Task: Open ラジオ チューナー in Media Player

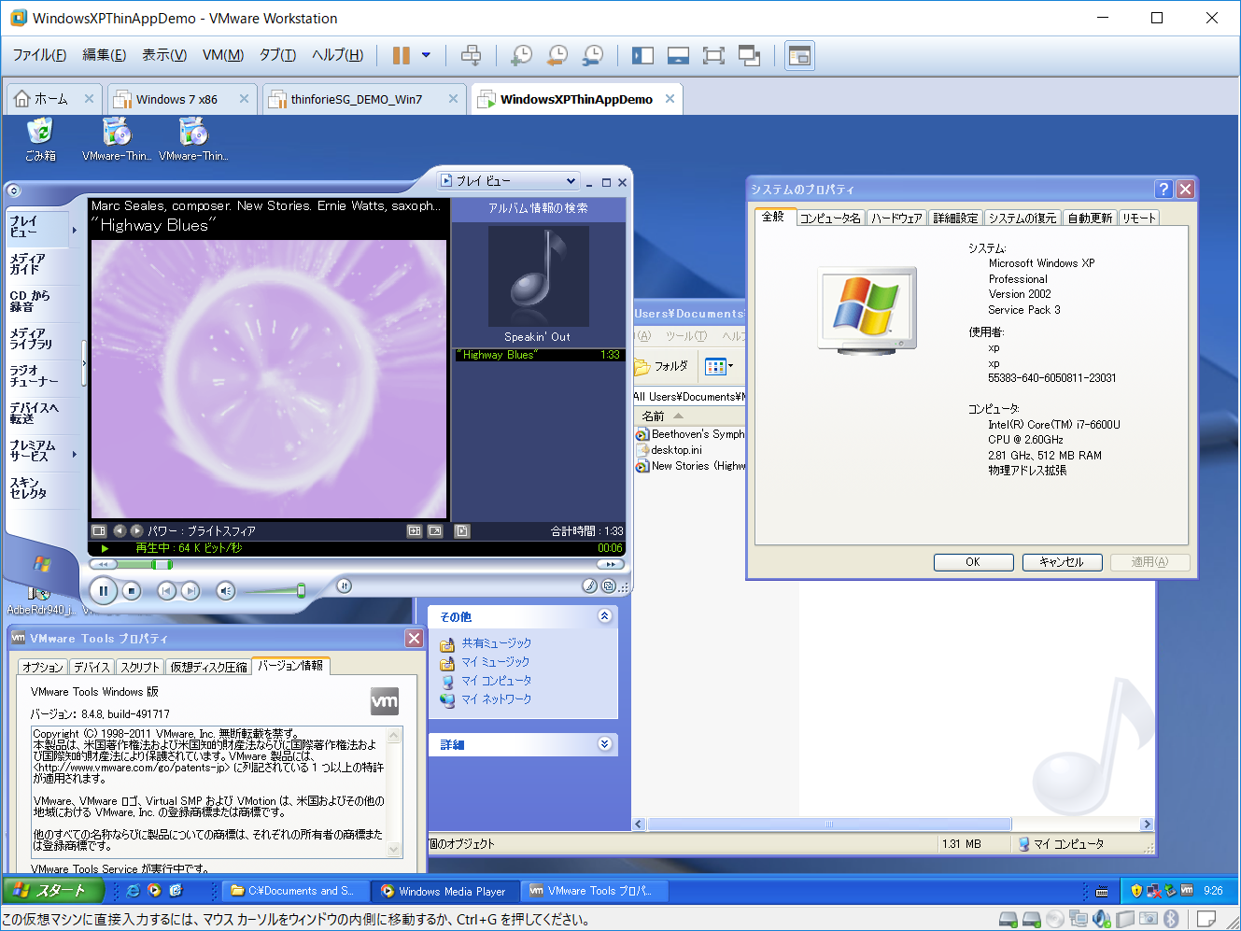Action: [x=34, y=375]
